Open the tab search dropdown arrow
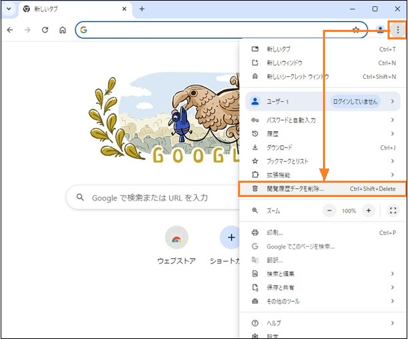This screenshot has height=339, width=408. coord(9,9)
